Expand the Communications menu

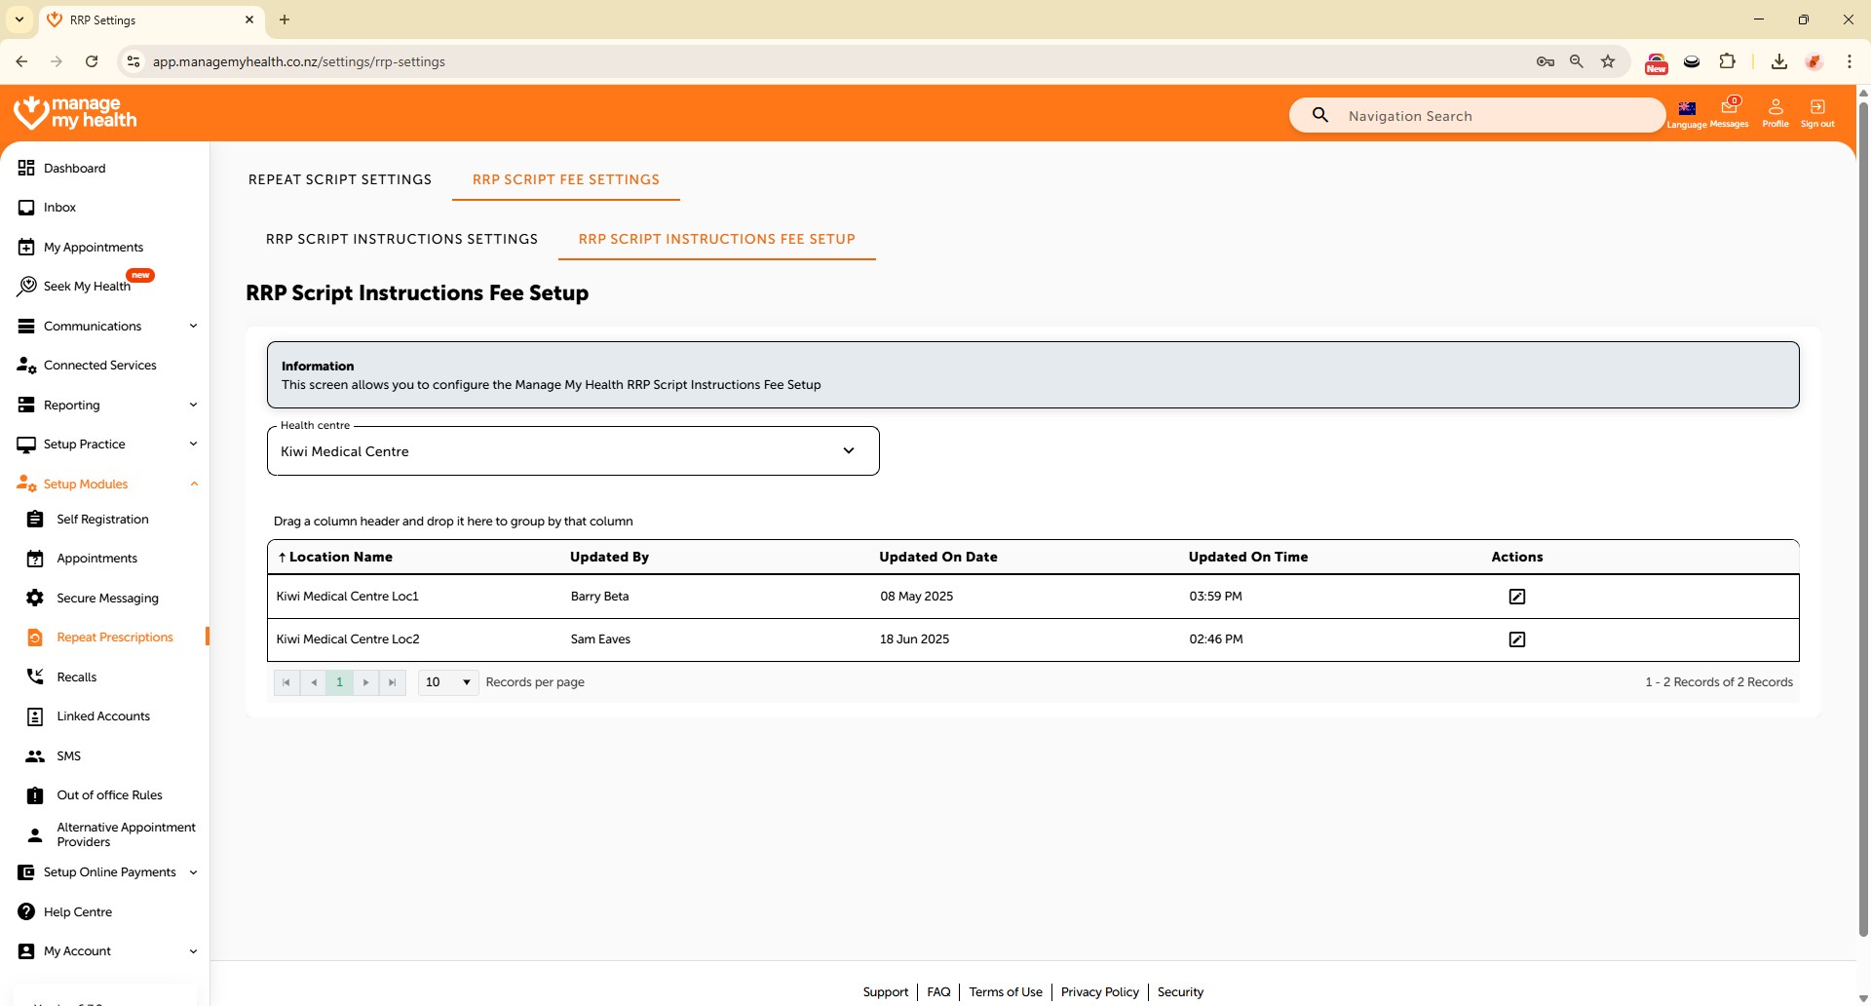(x=107, y=327)
